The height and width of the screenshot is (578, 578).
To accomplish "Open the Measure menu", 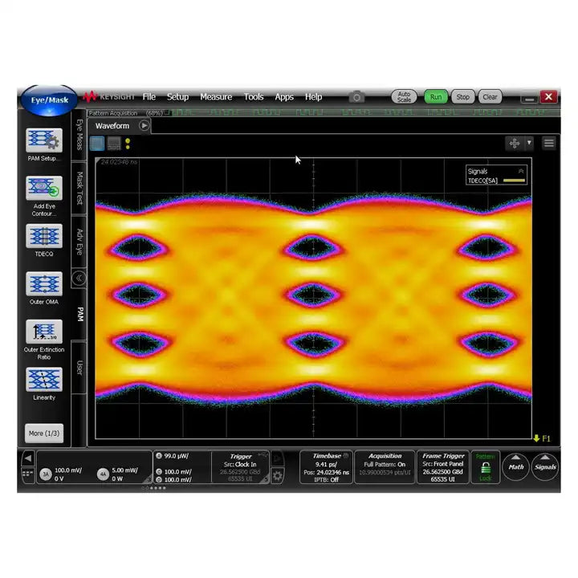I will [216, 97].
